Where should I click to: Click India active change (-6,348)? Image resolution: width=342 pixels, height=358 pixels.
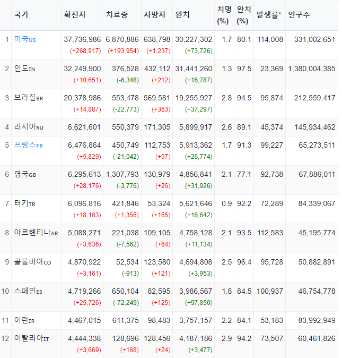[x=128, y=80]
